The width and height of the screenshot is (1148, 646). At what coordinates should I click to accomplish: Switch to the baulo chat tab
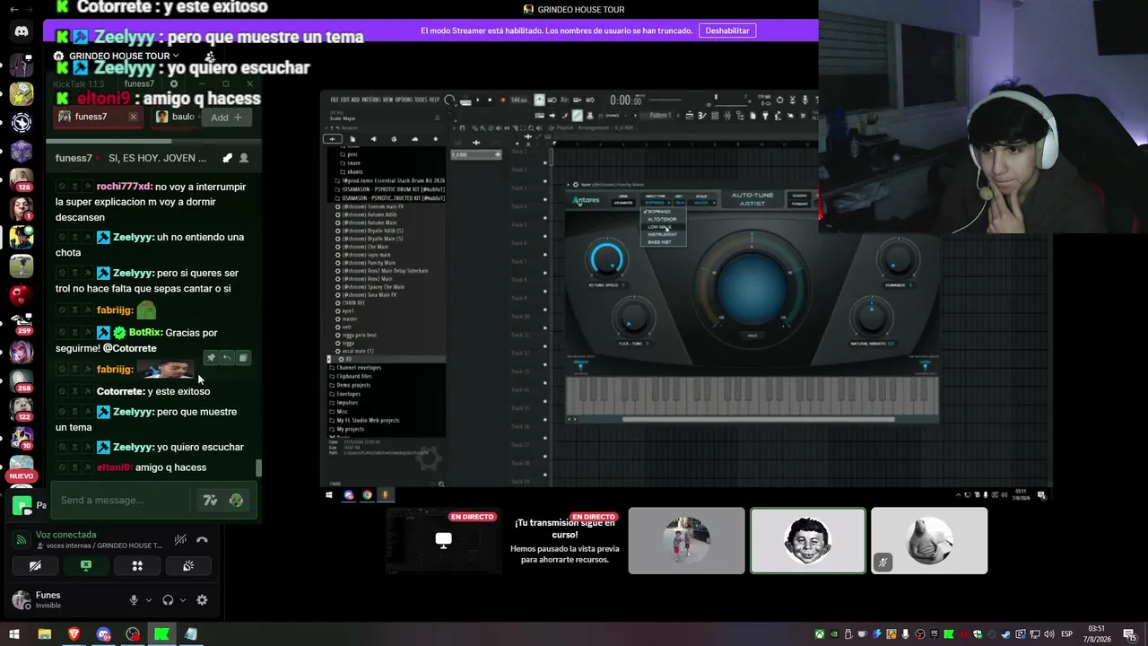[x=177, y=117]
